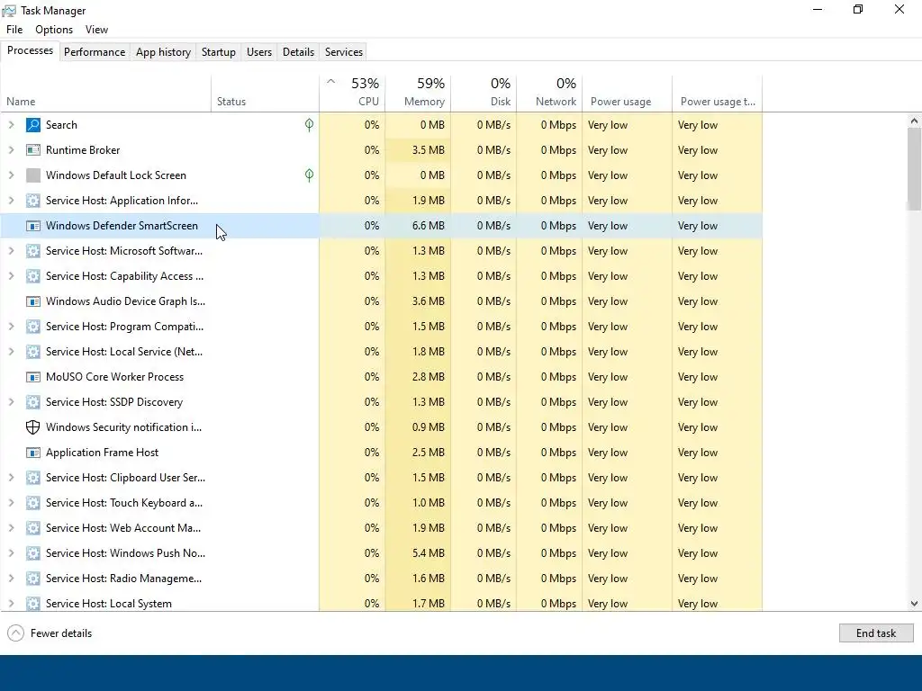Click the gear icon for Service Host: Touch Keyboard
This screenshot has width=922, height=691.
[x=33, y=503]
